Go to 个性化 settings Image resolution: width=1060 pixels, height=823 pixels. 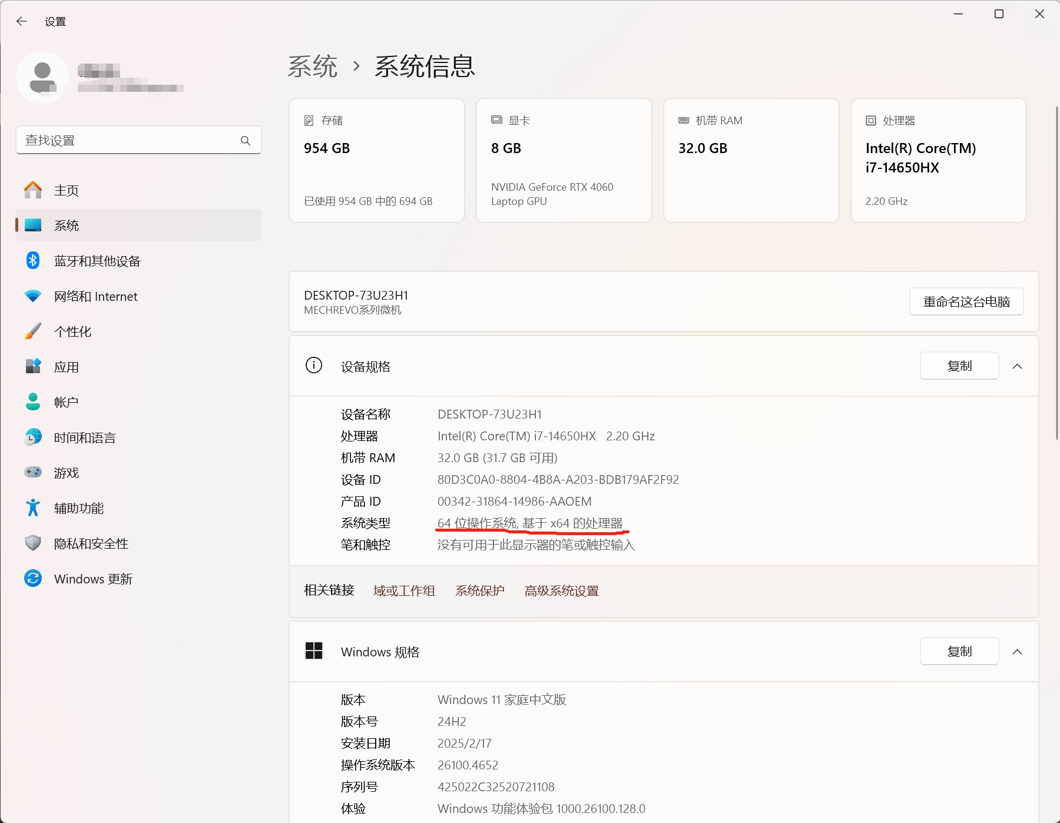139,331
